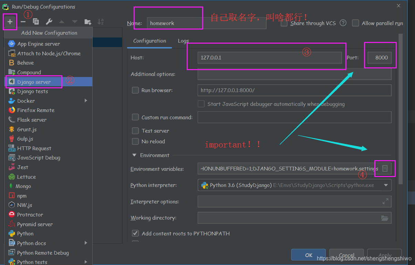415x265 pixels.
Task: Click the OK button
Action: (x=309, y=255)
